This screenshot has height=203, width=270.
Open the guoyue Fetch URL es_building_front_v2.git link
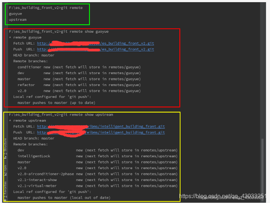[x=95, y=43]
